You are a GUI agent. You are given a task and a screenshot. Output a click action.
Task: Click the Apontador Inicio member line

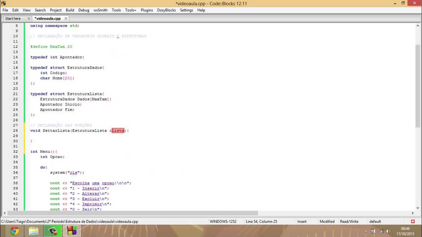61,104
